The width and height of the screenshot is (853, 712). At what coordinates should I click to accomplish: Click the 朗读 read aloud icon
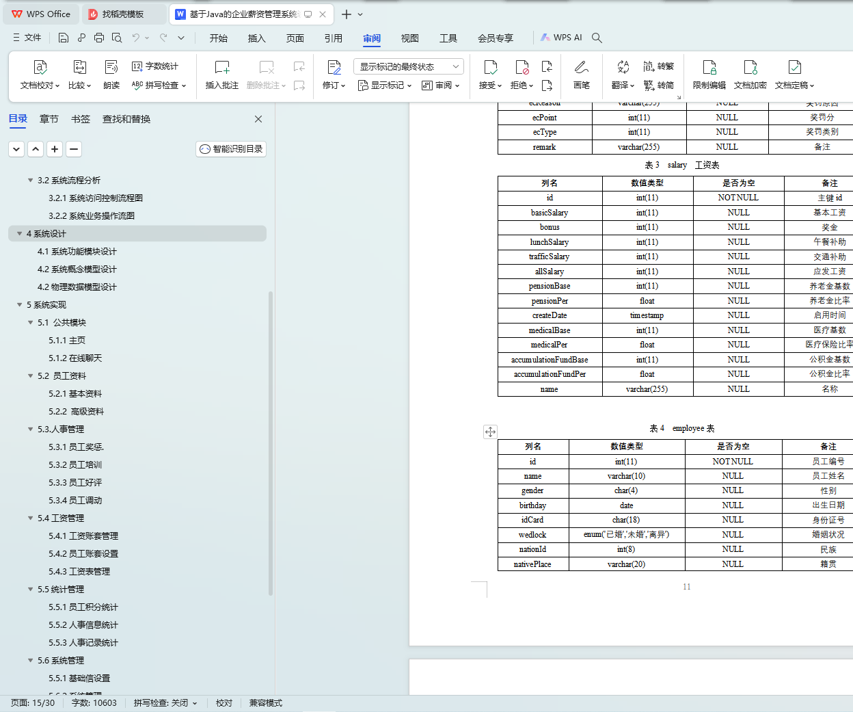tap(111, 67)
